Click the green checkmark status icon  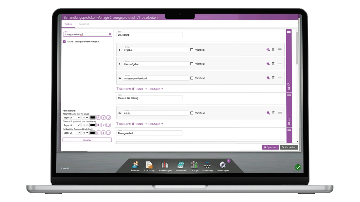coord(298,167)
